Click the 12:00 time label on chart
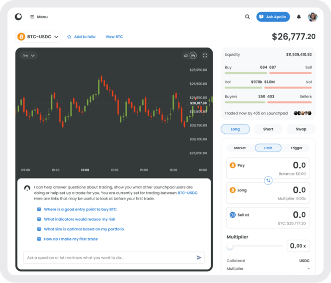 click(x=85, y=170)
